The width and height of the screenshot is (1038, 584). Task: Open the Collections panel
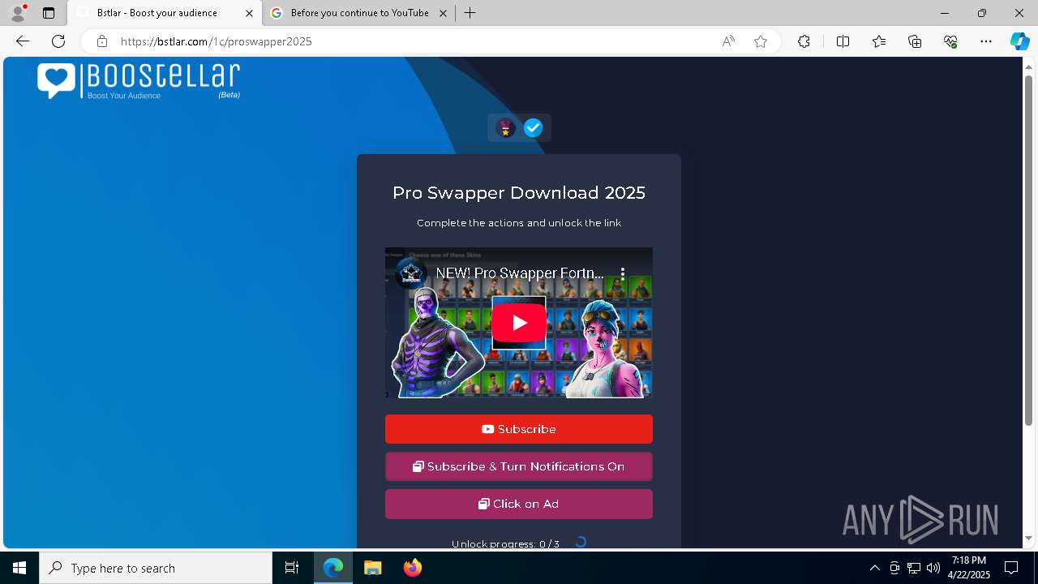(915, 41)
